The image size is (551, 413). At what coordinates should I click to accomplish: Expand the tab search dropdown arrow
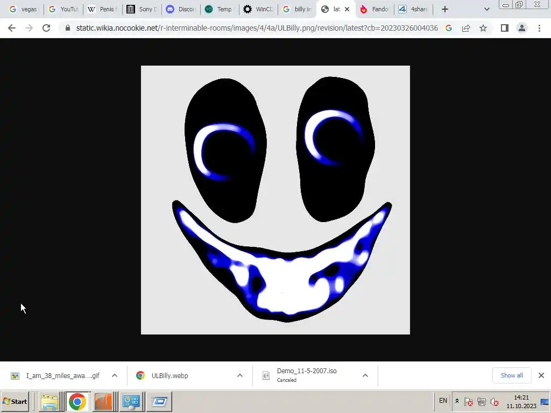(486, 9)
